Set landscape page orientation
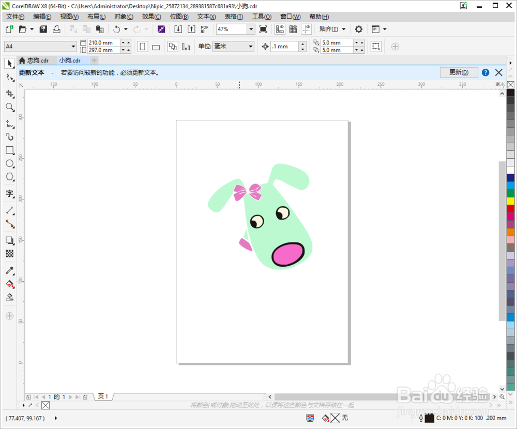Viewport: 517px width, 429px height. point(156,47)
